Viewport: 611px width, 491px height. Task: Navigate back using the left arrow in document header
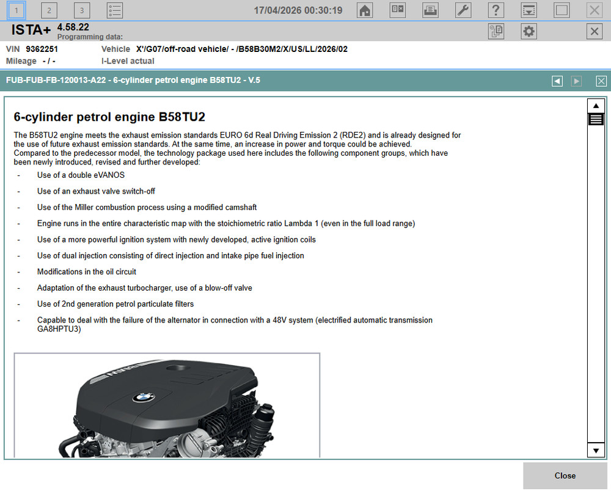[x=557, y=81]
